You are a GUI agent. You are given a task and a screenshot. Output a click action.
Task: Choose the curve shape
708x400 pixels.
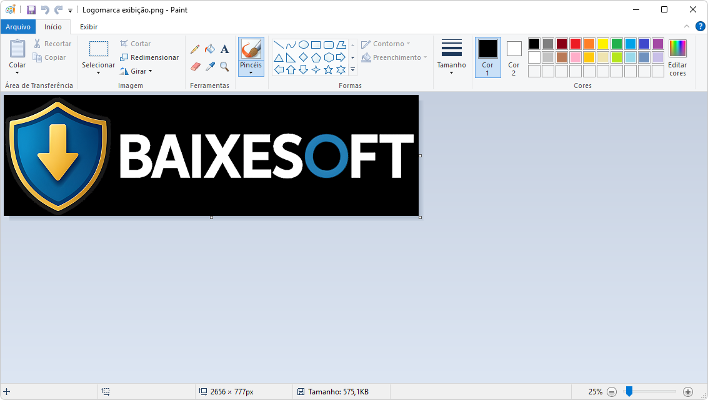click(x=291, y=45)
